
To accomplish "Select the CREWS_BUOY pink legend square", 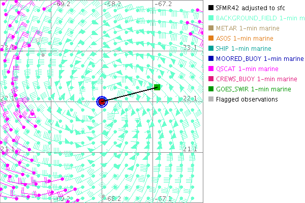I will coord(211,79).
